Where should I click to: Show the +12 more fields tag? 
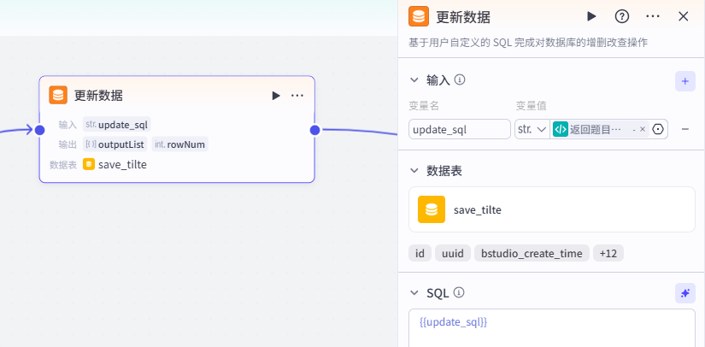pos(608,254)
